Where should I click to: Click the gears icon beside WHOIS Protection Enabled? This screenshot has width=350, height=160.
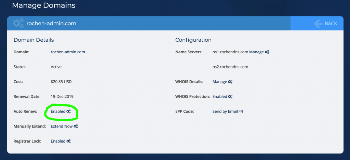coord(230,97)
